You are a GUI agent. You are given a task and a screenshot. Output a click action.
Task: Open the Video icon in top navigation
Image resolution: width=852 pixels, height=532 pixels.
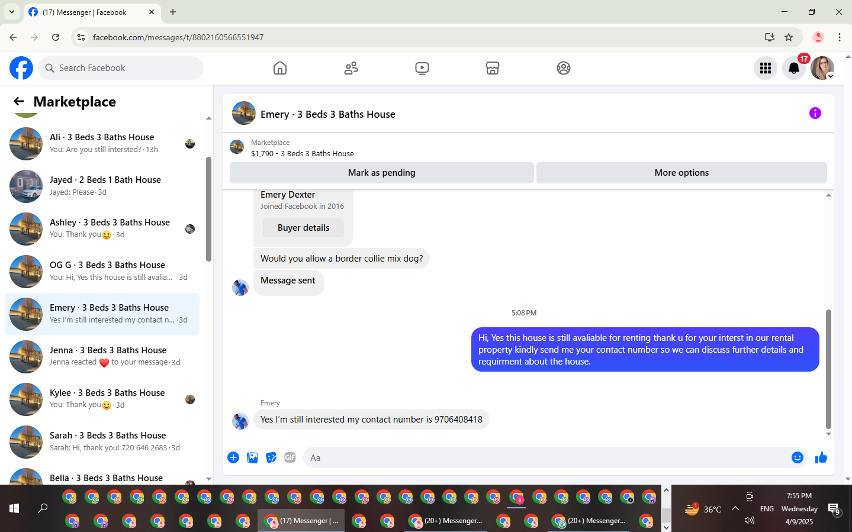click(422, 68)
